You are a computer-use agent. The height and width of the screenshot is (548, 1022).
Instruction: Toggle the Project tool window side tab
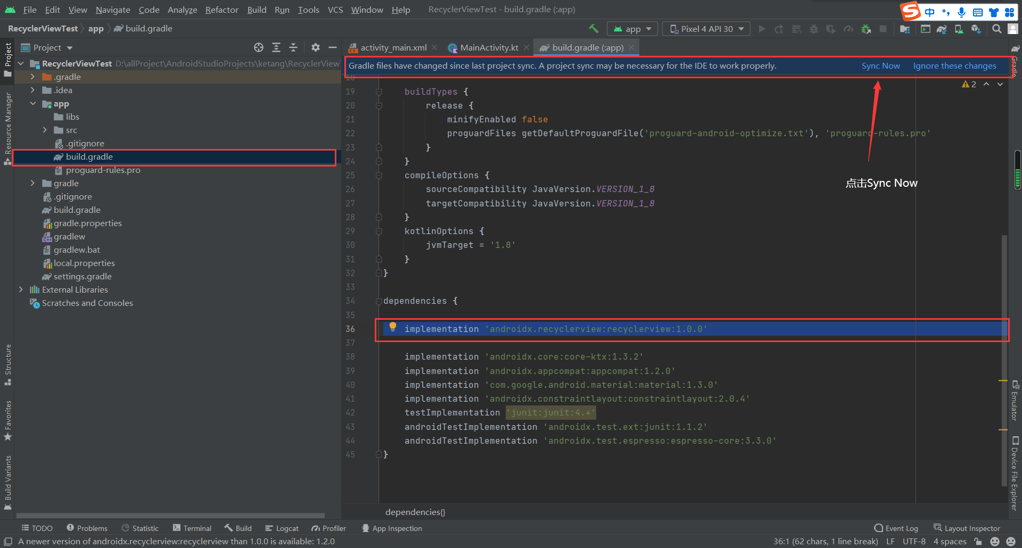[x=7, y=60]
